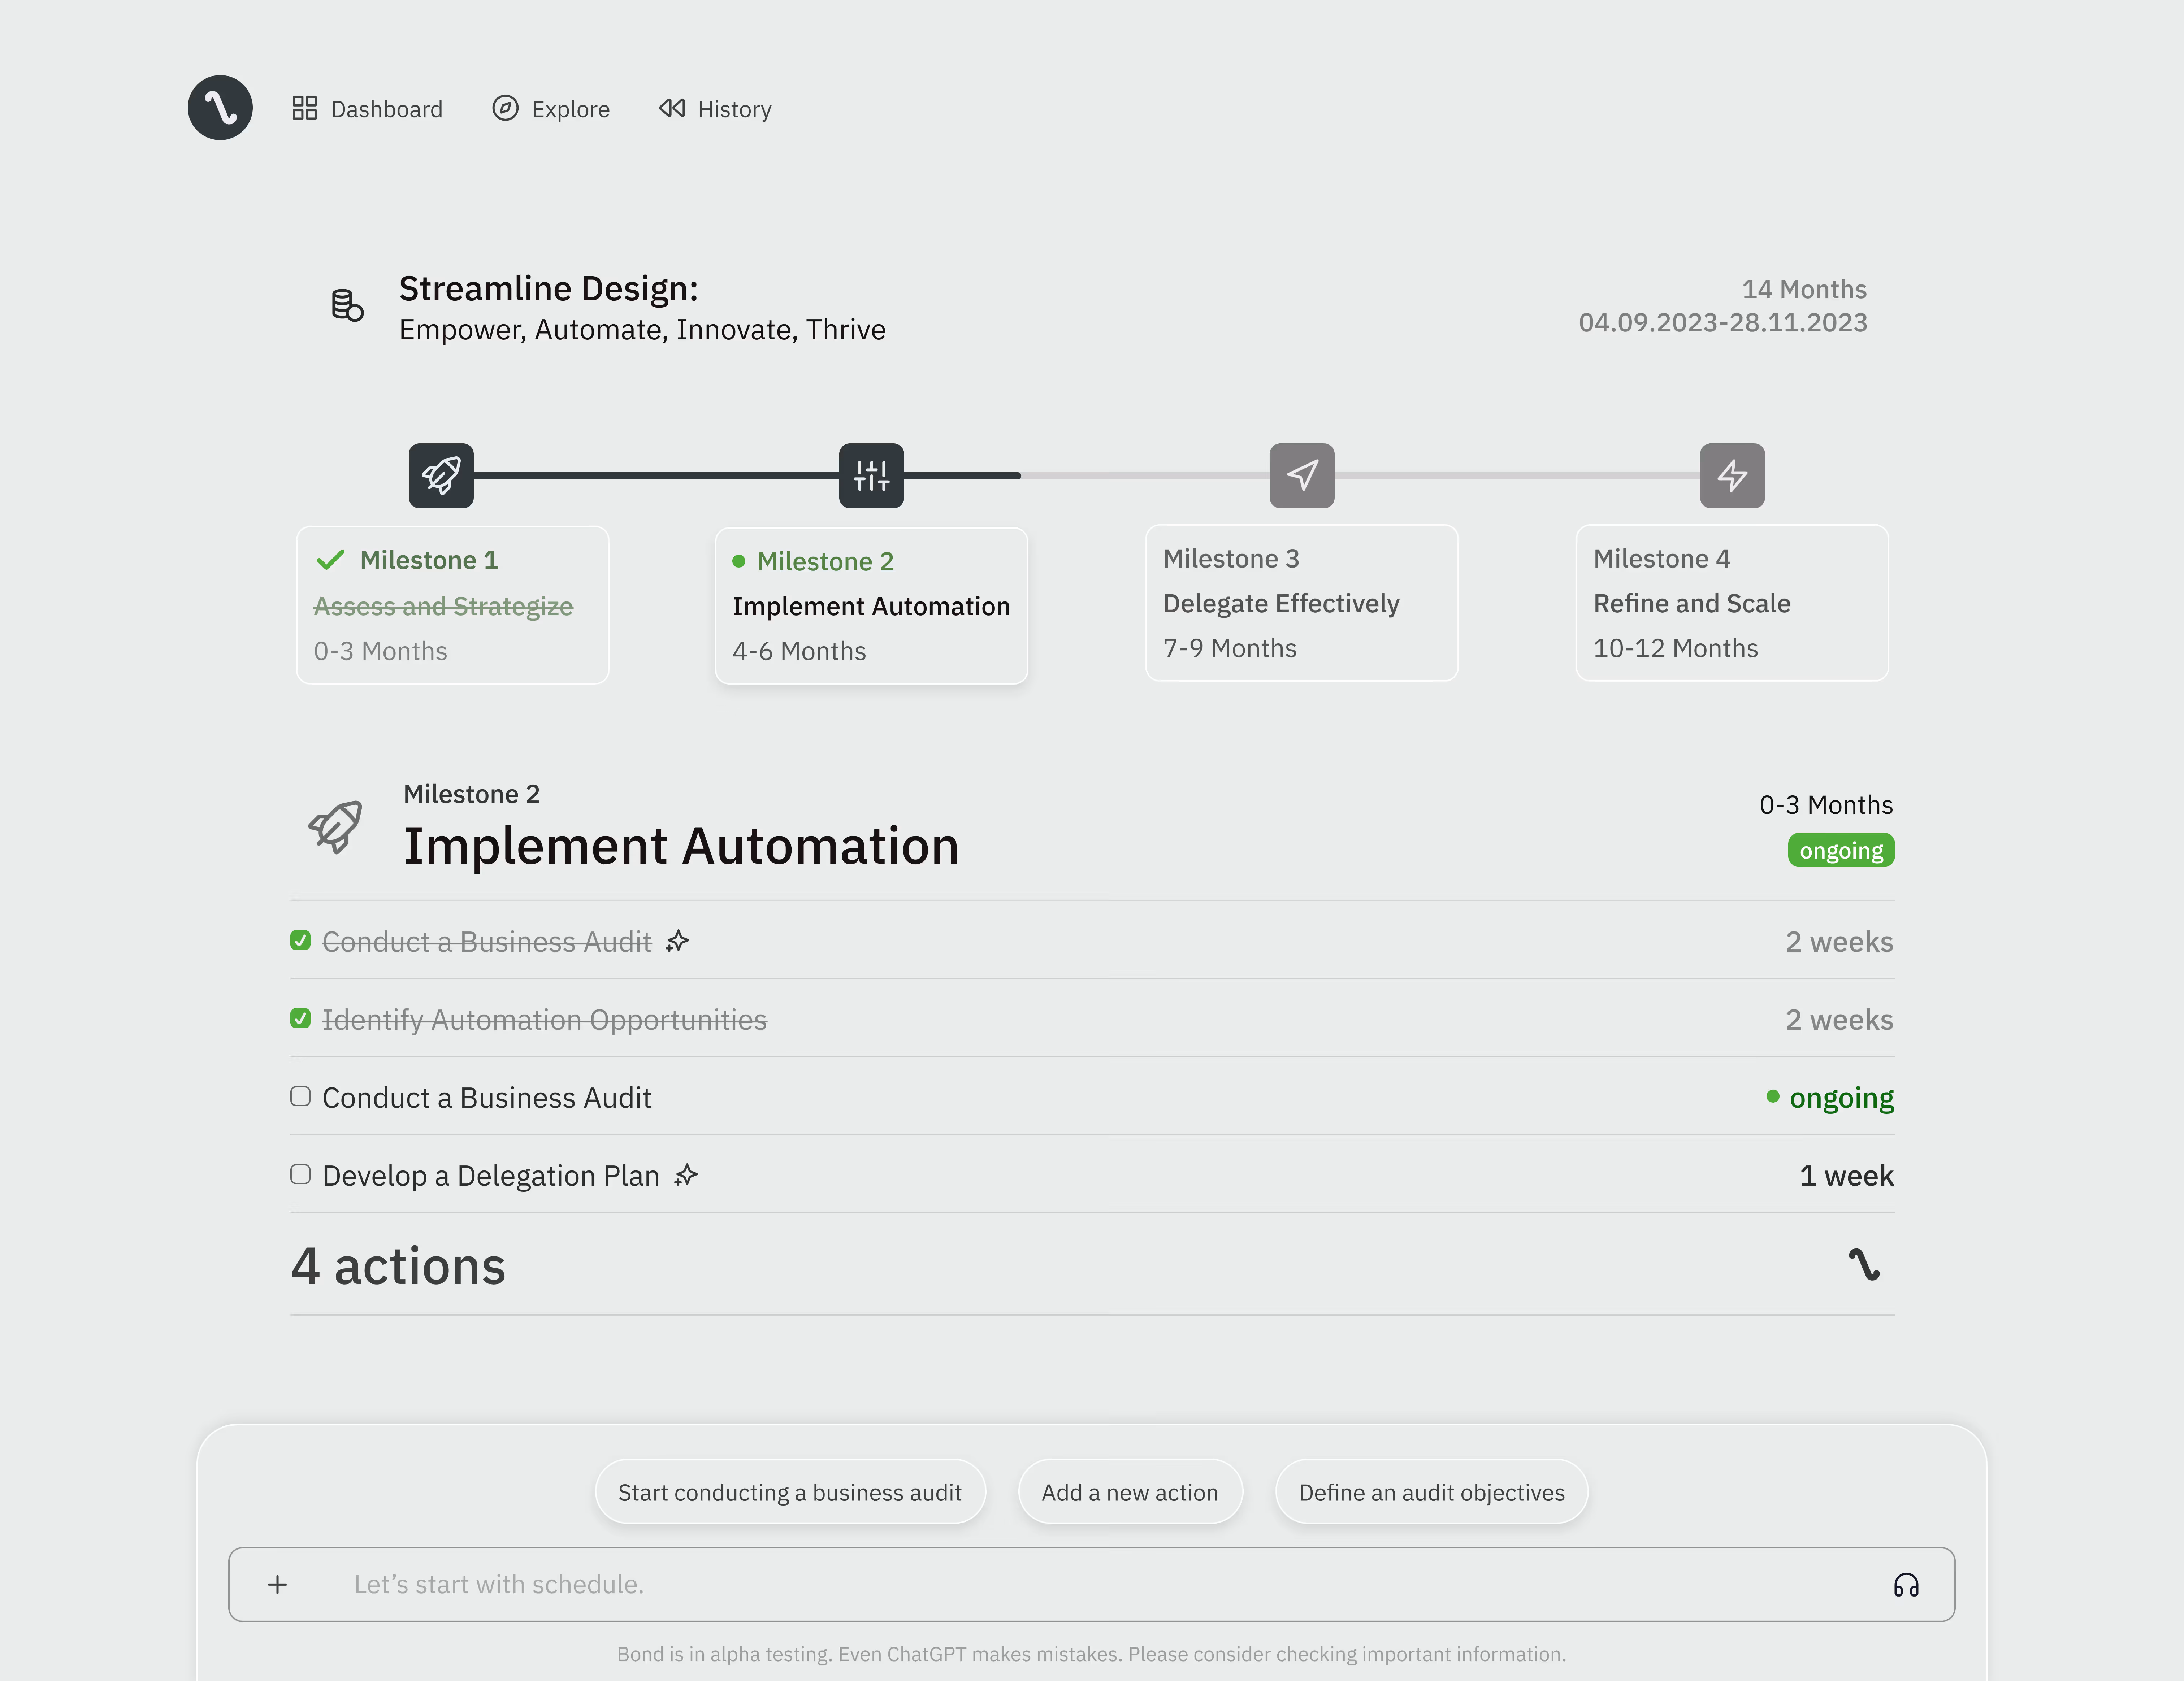Click the Bond squiggle logo icon
Viewport: 2184px width, 1681px height.
tap(220, 107)
